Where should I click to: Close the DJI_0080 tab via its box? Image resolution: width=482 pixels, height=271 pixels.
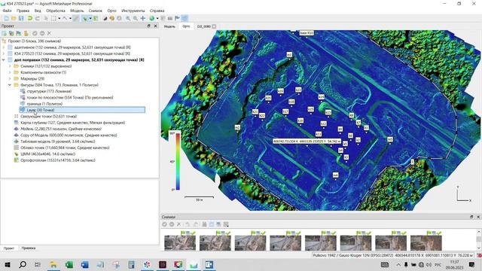[214, 26]
